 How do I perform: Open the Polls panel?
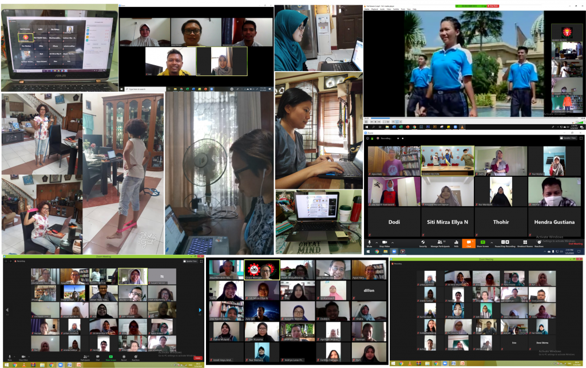tap(456, 243)
